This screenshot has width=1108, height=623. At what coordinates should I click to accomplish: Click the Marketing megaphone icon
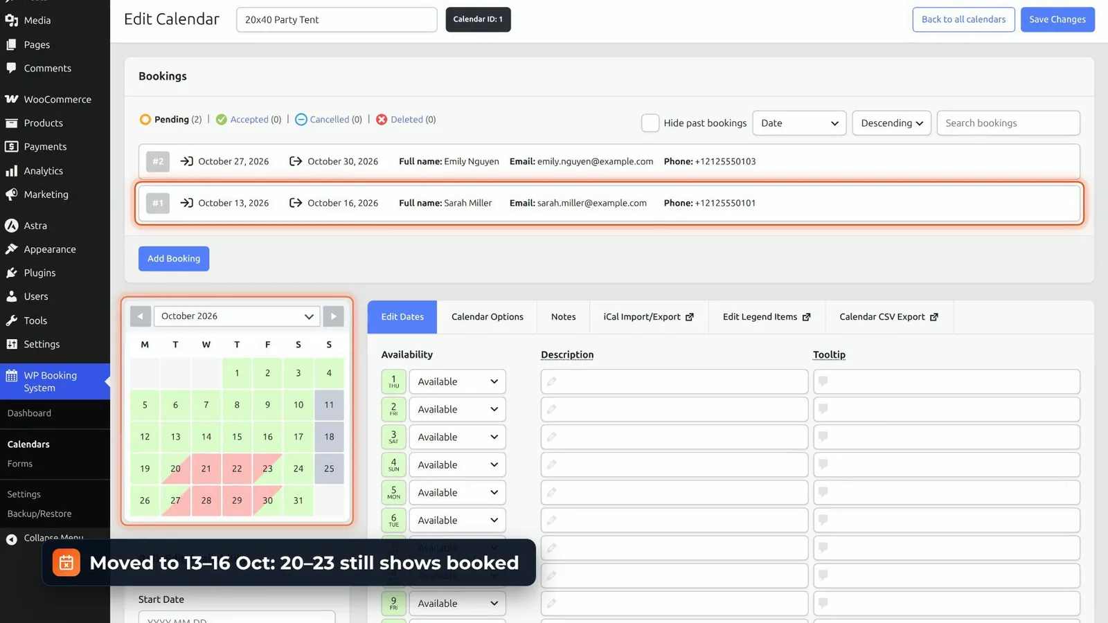coord(12,195)
